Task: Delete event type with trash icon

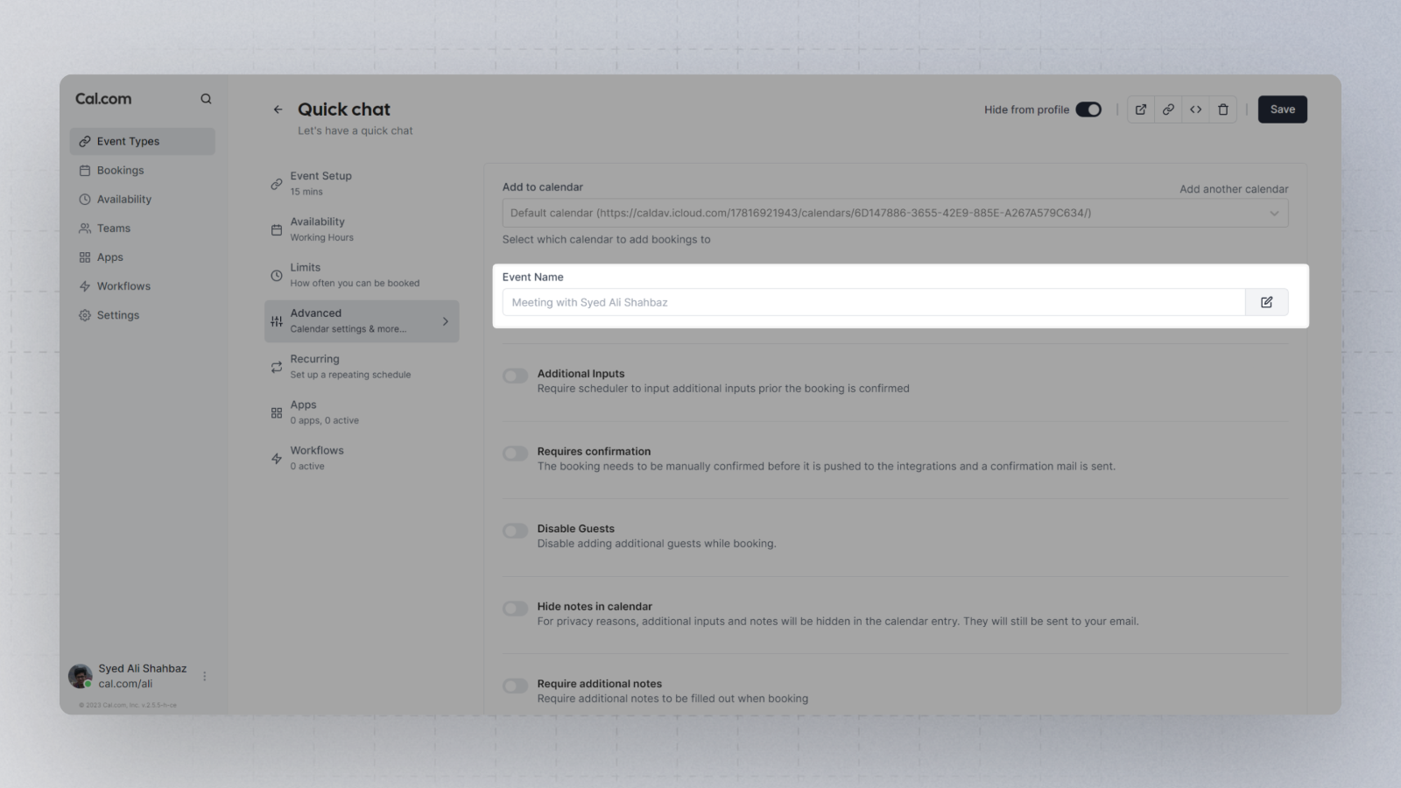Action: pyautogui.click(x=1223, y=109)
